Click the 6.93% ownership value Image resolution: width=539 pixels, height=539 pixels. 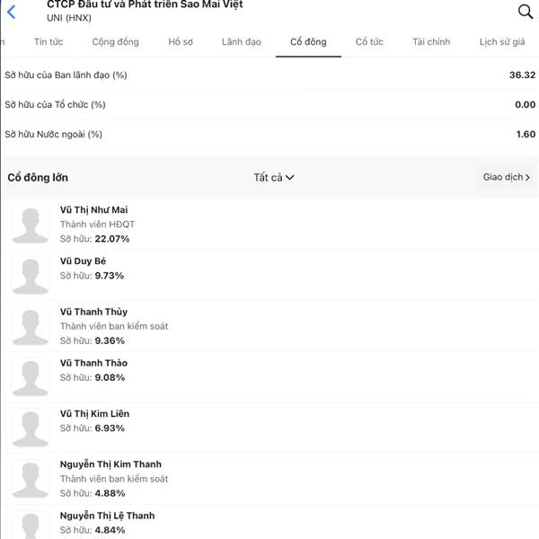coord(110,428)
